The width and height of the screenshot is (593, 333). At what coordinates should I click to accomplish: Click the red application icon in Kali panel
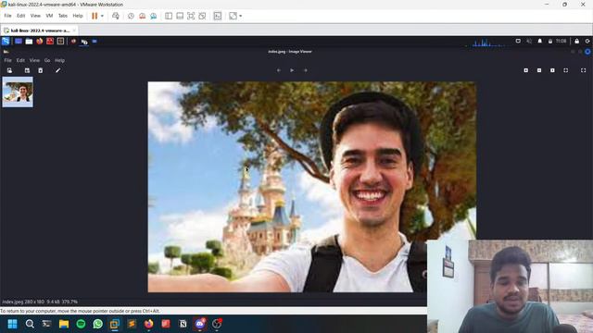(50, 41)
